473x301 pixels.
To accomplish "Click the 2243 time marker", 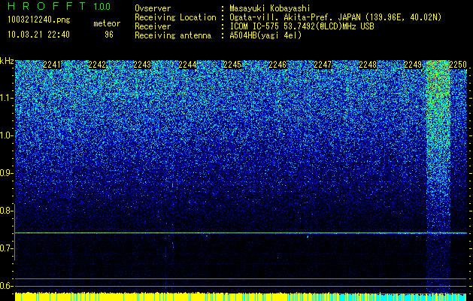I will coord(142,65).
